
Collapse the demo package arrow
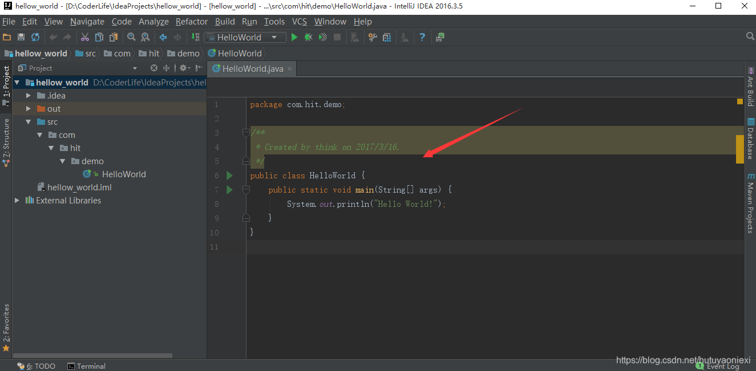[63, 161]
